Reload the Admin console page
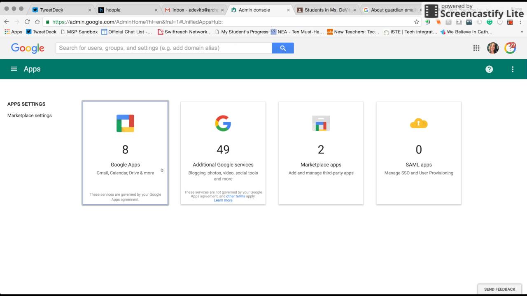Image resolution: width=527 pixels, height=296 pixels. tap(27, 22)
